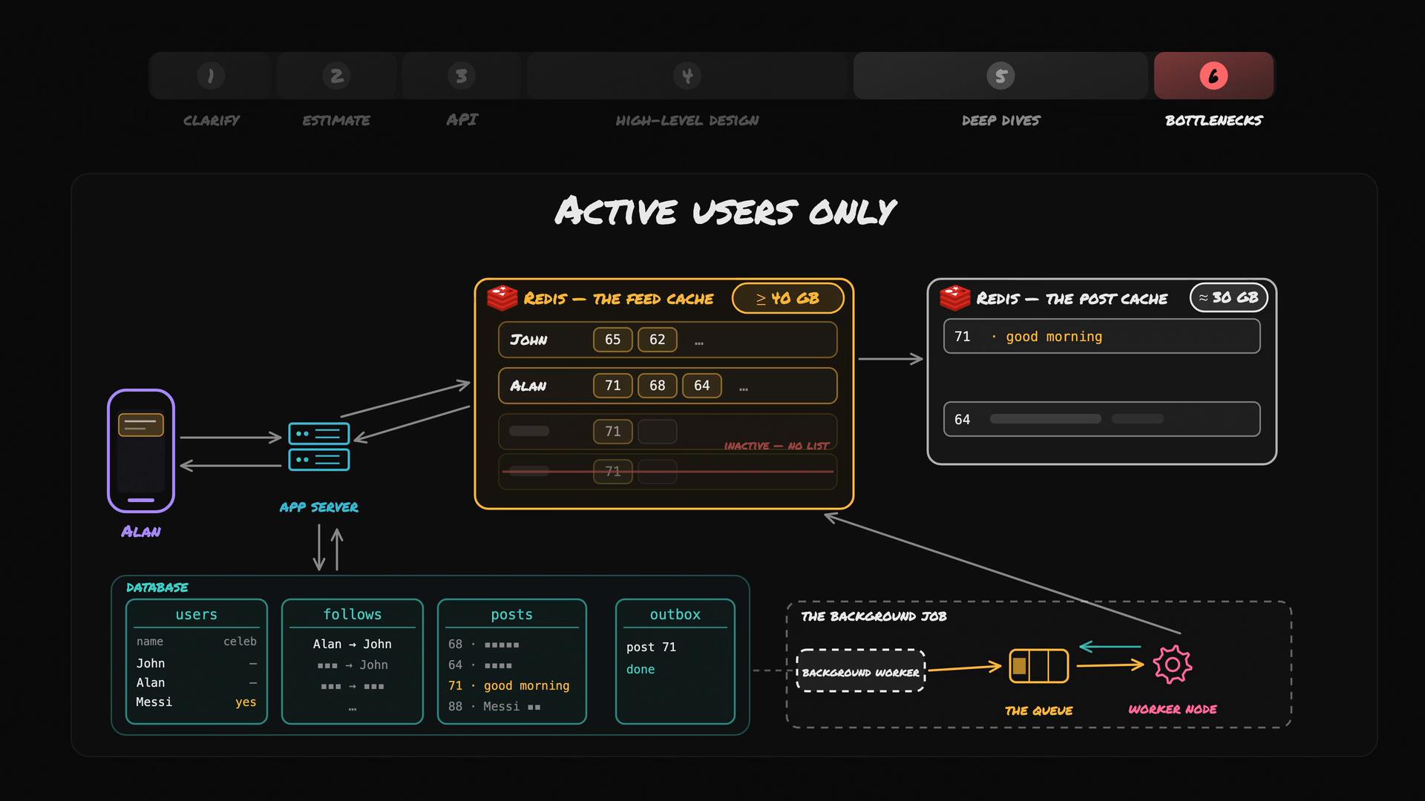Click 'Active users only' title
Viewport: 1425px width, 801px height.
coord(726,211)
